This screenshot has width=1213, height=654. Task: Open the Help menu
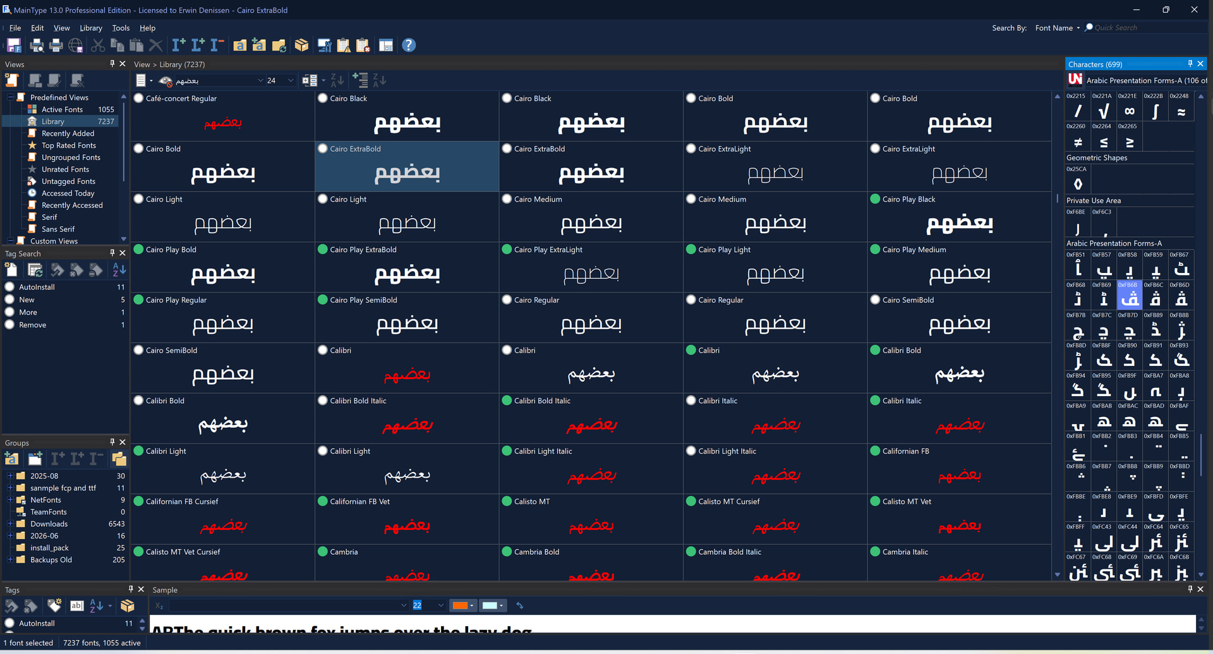click(x=148, y=28)
